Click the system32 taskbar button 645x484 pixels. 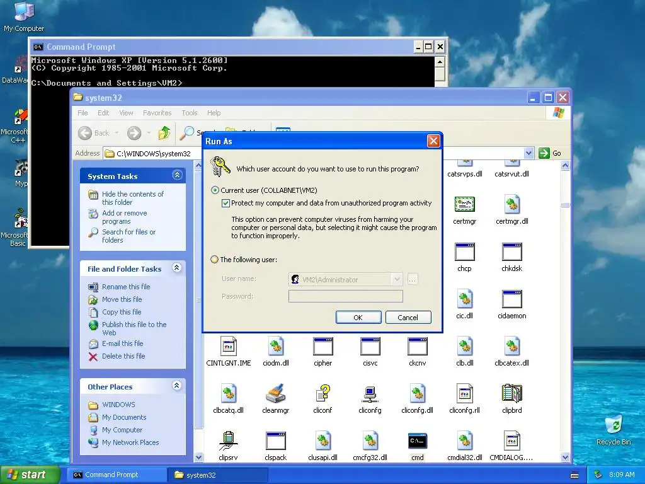[x=218, y=475]
